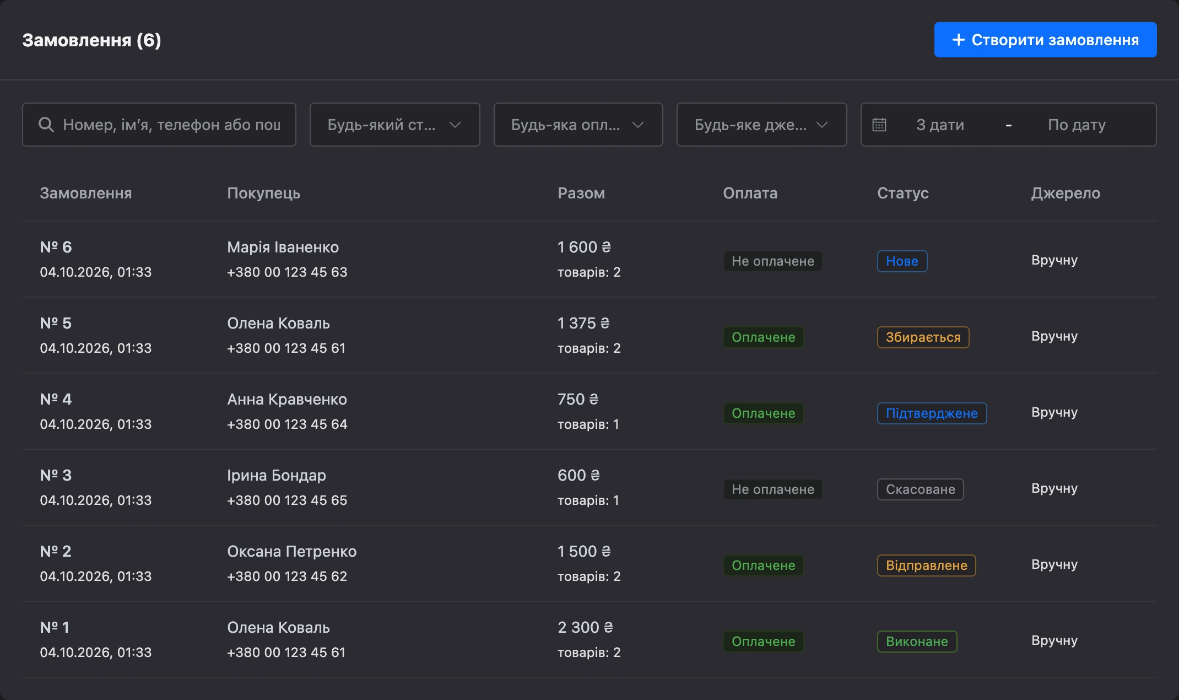
Task: Click the Скасоване status badge
Action: [920, 489]
